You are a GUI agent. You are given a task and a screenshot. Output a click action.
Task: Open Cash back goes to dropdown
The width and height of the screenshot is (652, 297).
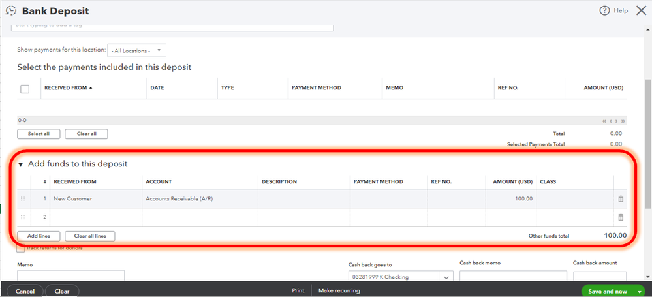point(446,277)
